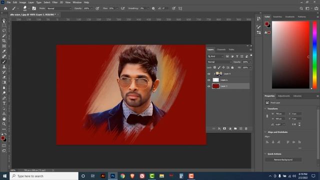Select the Crop tool
The height and width of the screenshot is (180, 320).
point(4,41)
